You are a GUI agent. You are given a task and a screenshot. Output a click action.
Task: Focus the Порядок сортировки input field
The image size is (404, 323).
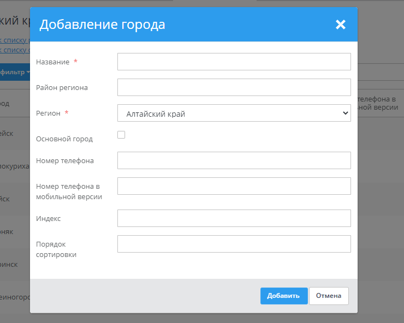tap(234, 244)
